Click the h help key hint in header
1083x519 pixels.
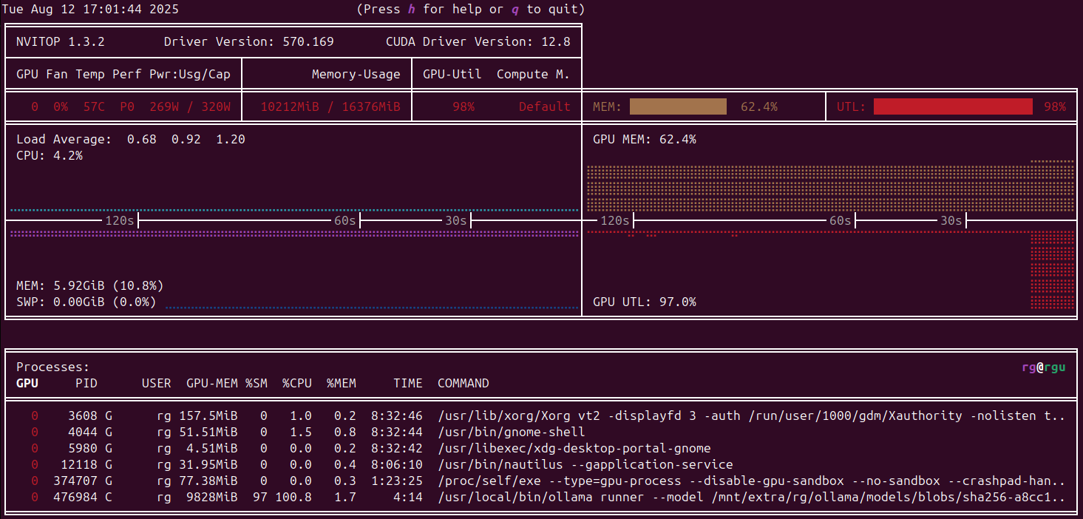pos(411,9)
